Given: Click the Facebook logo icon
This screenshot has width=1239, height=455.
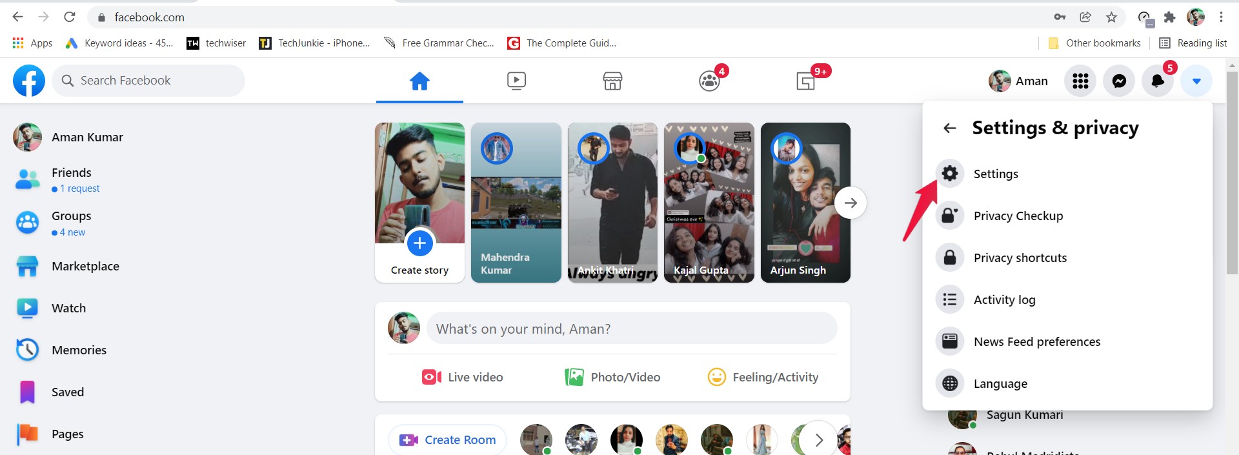Looking at the screenshot, I should pos(29,81).
